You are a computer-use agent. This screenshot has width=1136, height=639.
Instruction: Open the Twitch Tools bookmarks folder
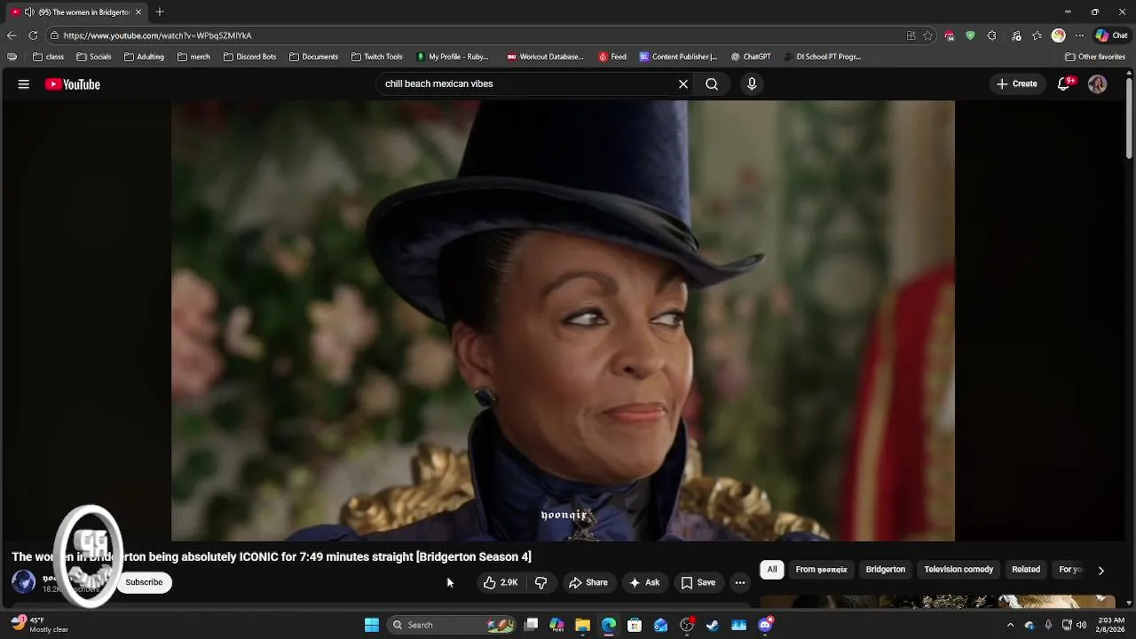(x=376, y=57)
